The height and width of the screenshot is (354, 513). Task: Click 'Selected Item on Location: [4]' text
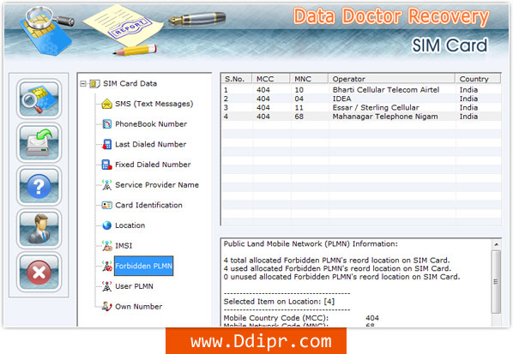pos(279,302)
